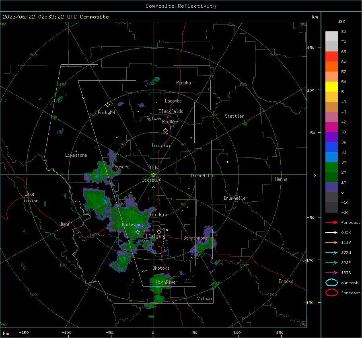Click the Composite_Reflectivity title text
The image size is (362, 338).
click(x=181, y=6)
